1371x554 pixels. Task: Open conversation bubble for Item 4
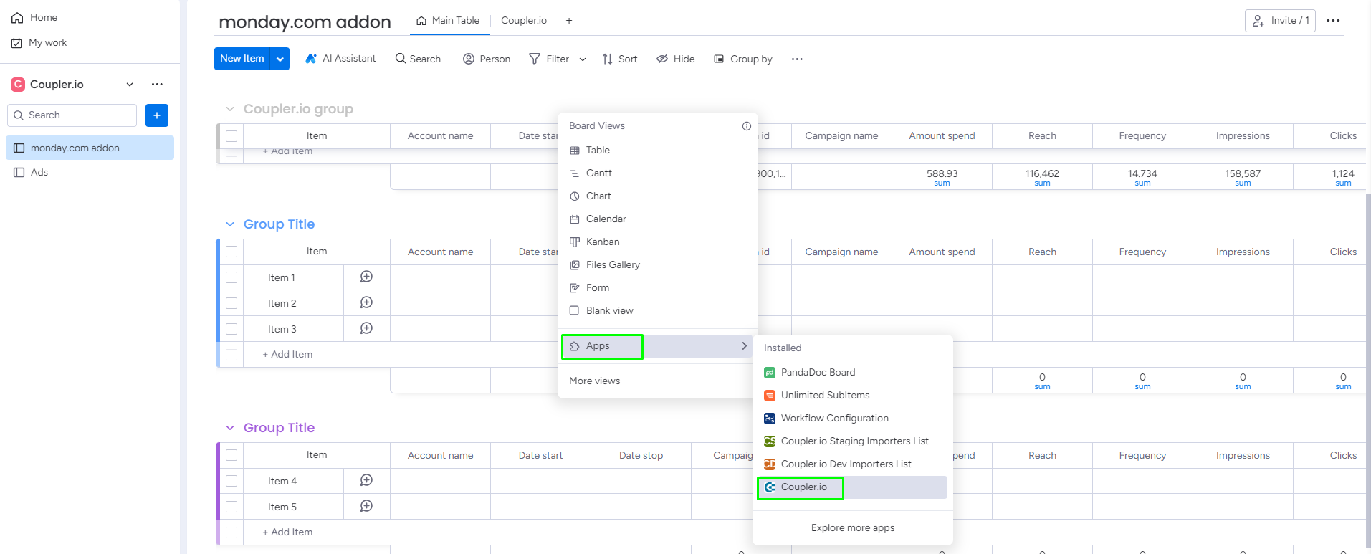(x=366, y=481)
